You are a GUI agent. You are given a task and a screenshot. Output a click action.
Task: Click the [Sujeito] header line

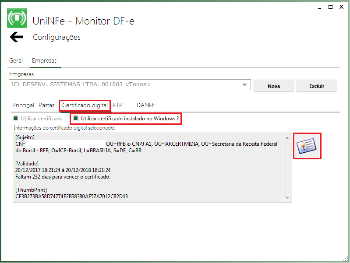click(25, 137)
